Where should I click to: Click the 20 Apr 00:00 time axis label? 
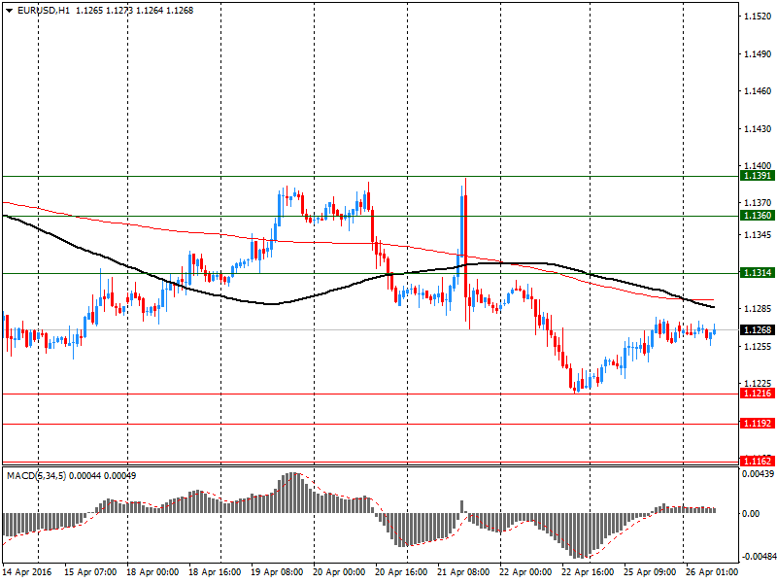click(x=339, y=572)
